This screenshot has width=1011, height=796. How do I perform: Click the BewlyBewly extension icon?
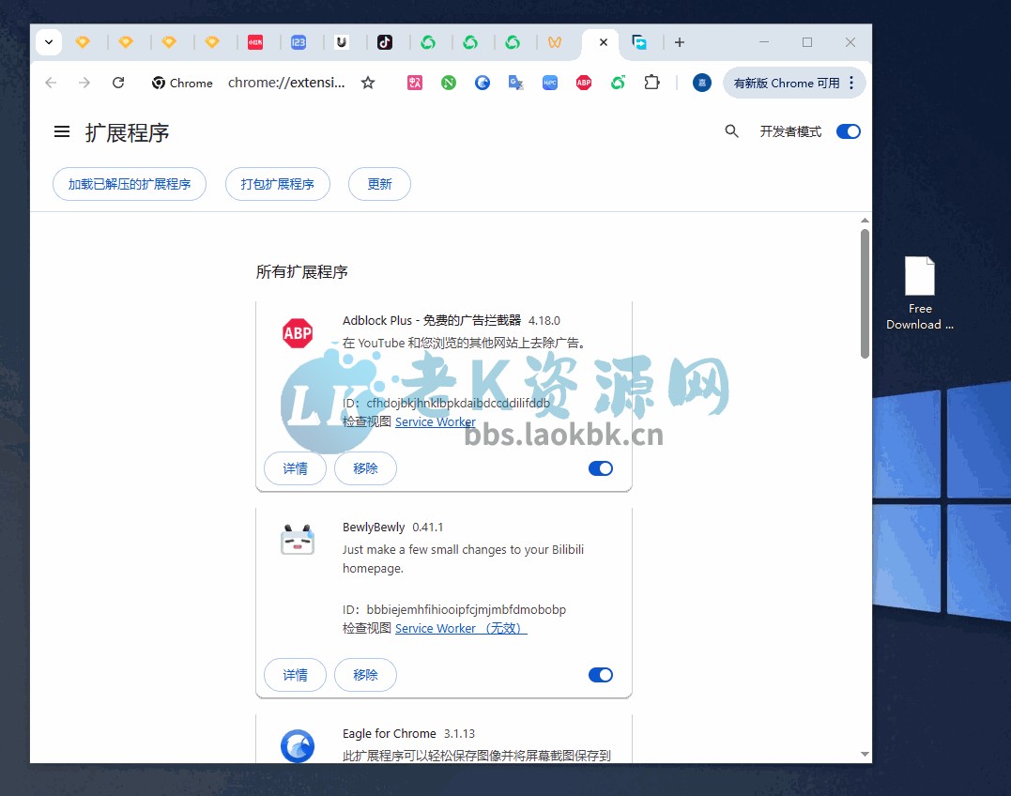click(x=298, y=539)
